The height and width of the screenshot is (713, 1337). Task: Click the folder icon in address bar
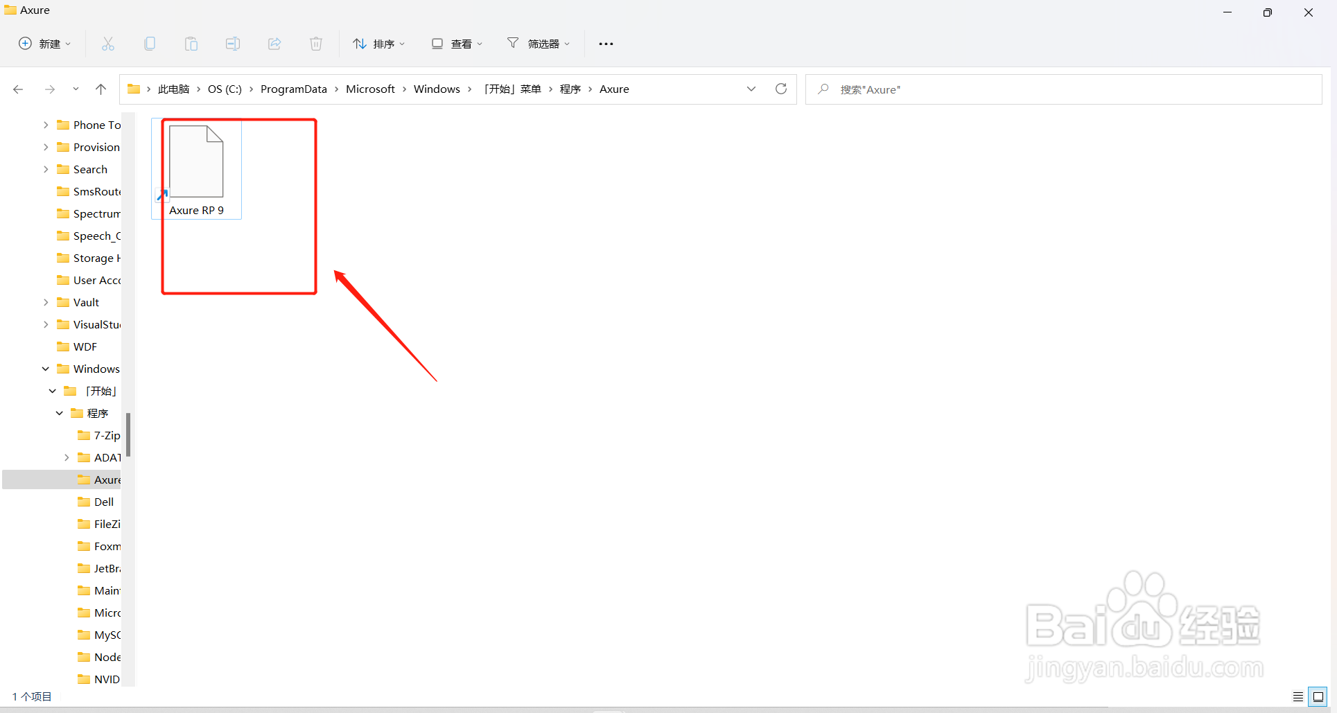tap(134, 89)
